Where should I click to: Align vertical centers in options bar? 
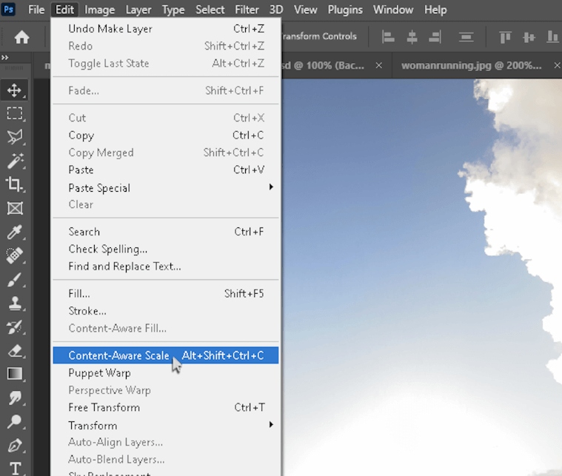coord(529,37)
